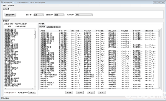166x101 pixels.
Task: Select the 运行设置 tab
Action: tap(6, 9)
